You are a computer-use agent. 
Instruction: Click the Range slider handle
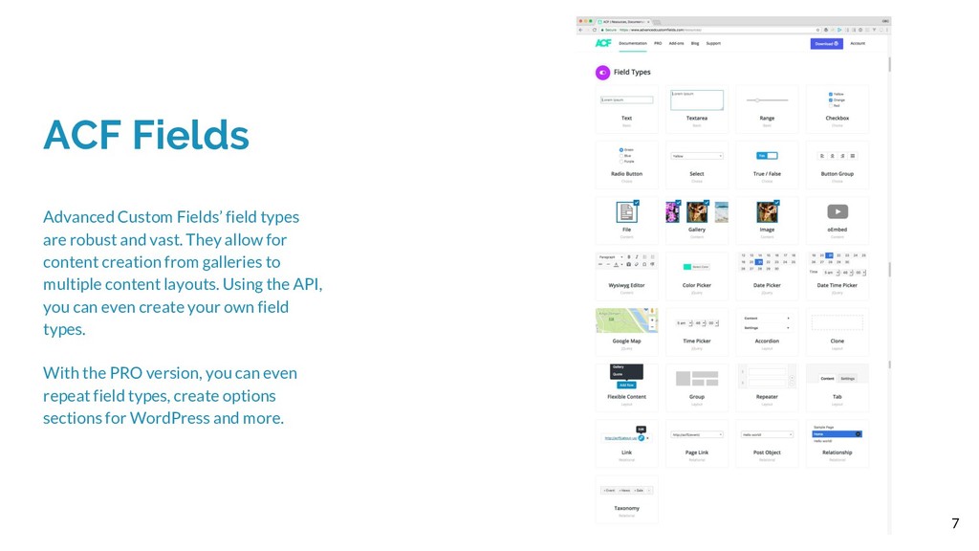click(757, 99)
